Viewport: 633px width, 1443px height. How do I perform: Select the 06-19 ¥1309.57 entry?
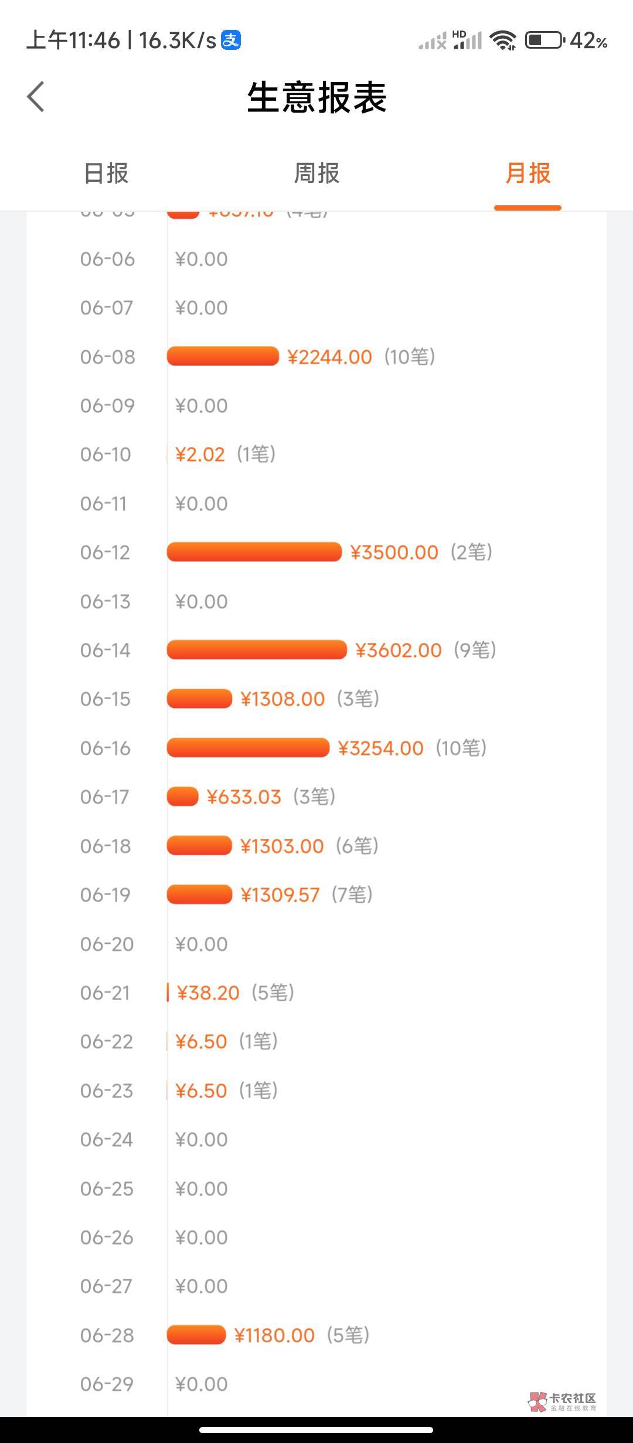click(280, 895)
